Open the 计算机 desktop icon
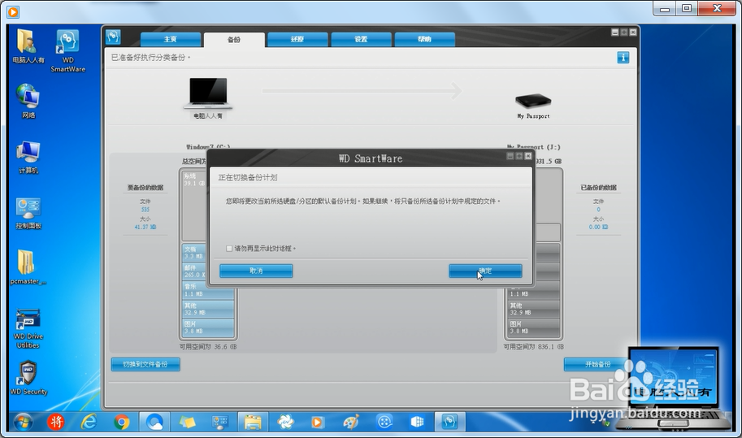This screenshot has height=438, width=742. (28, 157)
